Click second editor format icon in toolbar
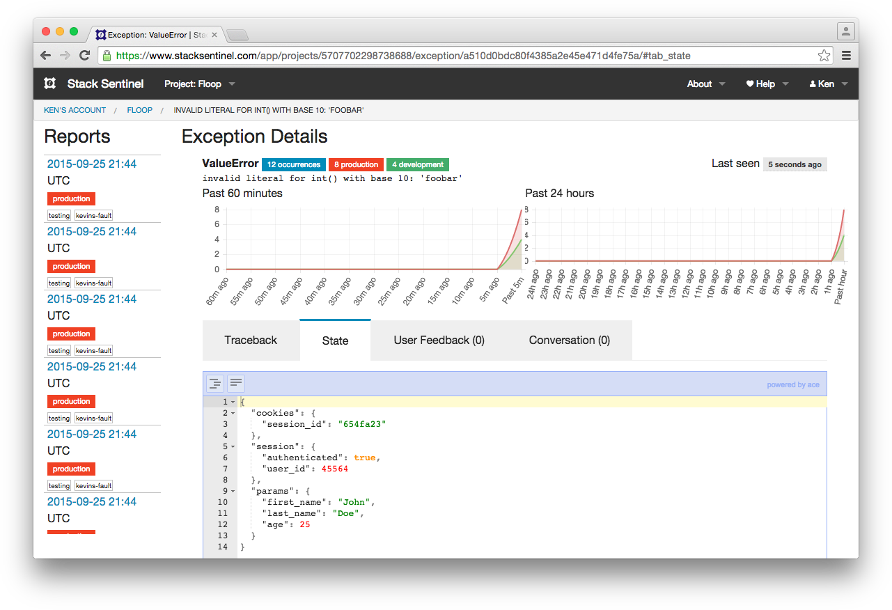892x610 pixels. pyautogui.click(x=236, y=384)
